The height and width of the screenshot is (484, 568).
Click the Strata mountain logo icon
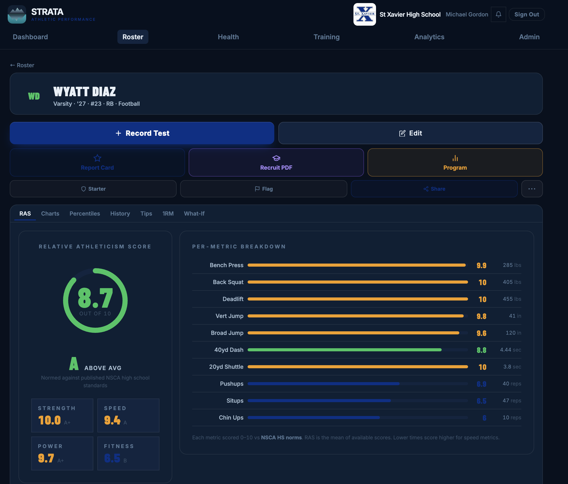[x=17, y=14]
